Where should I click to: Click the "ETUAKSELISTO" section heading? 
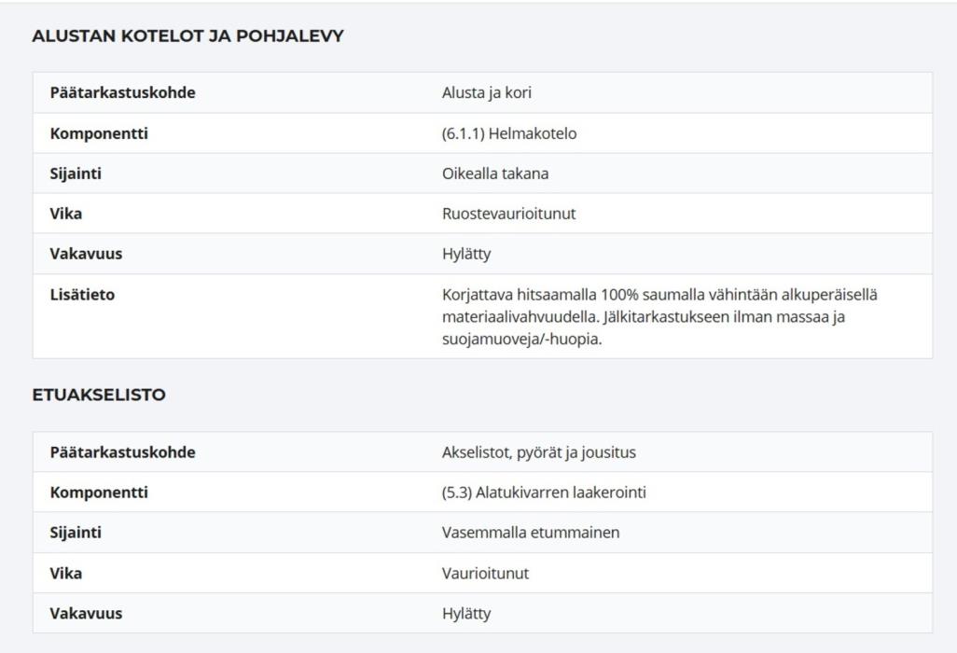[99, 395]
